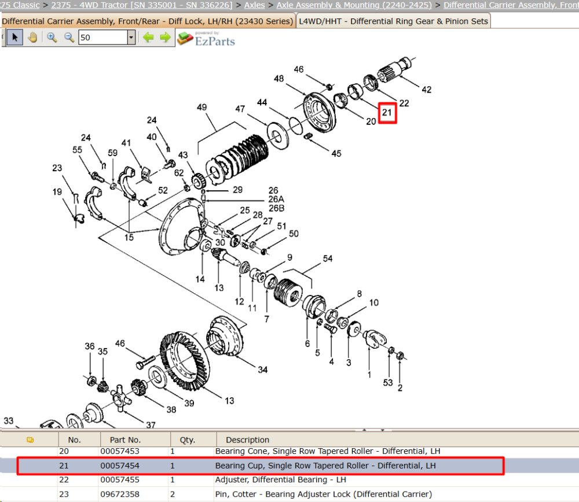This screenshot has width=579, height=502.
Task: Click callout 59 on the diagram
Action: point(113,153)
